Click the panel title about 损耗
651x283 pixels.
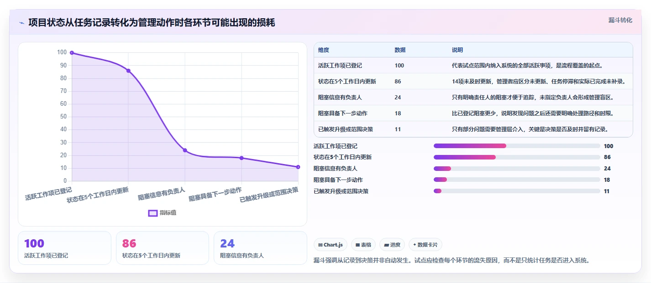[152, 23]
